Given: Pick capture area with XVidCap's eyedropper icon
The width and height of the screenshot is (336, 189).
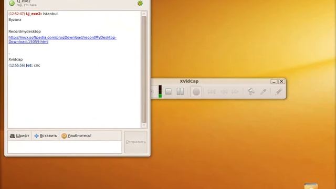Looking at the screenshot, I should pyautogui.click(x=264, y=92).
